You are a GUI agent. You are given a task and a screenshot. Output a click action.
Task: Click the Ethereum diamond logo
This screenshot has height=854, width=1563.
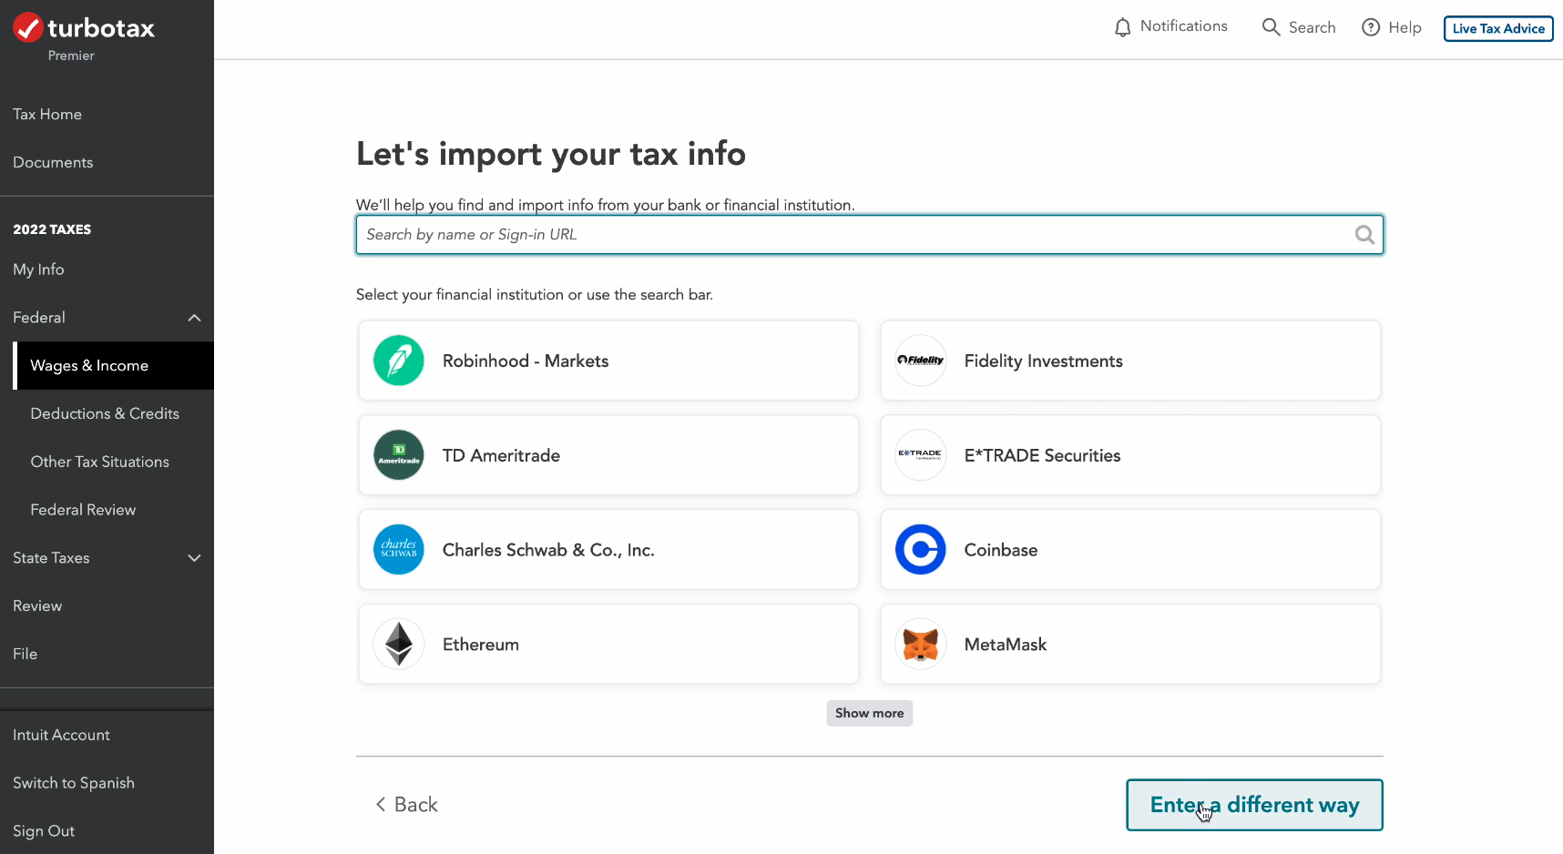[399, 645]
